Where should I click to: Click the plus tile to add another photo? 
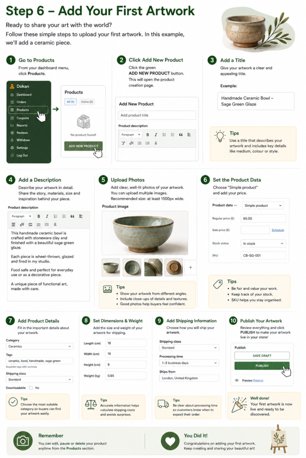click(190, 267)
